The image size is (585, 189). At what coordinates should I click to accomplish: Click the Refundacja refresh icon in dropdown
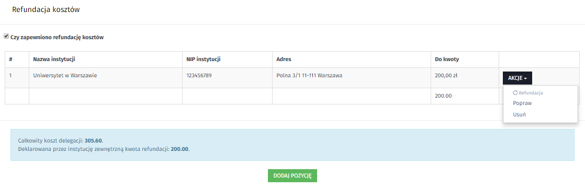(515, 92)
